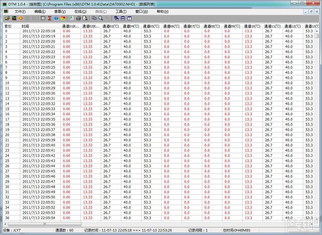This screenshot has height=235, width=322.
Task: Click the vertical scrollbar thumb
Action: tap(317, 36)
